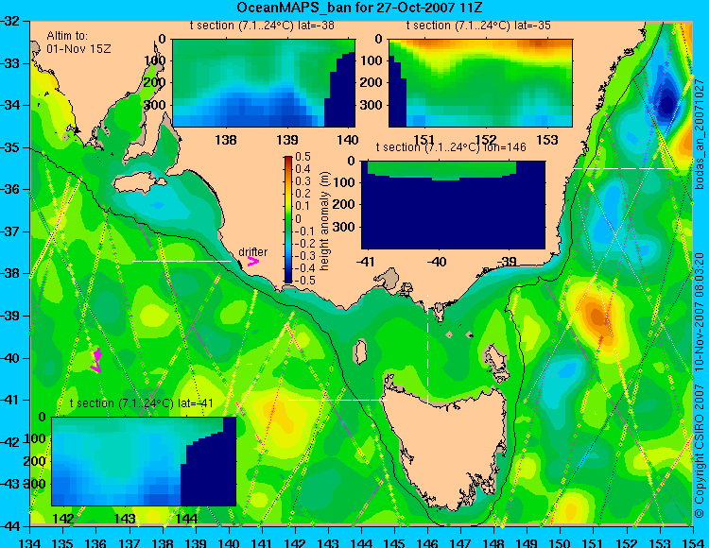Click the height anomaly color bar
The height and width of the screenshot is (548, 709).
tap(288, 219)
